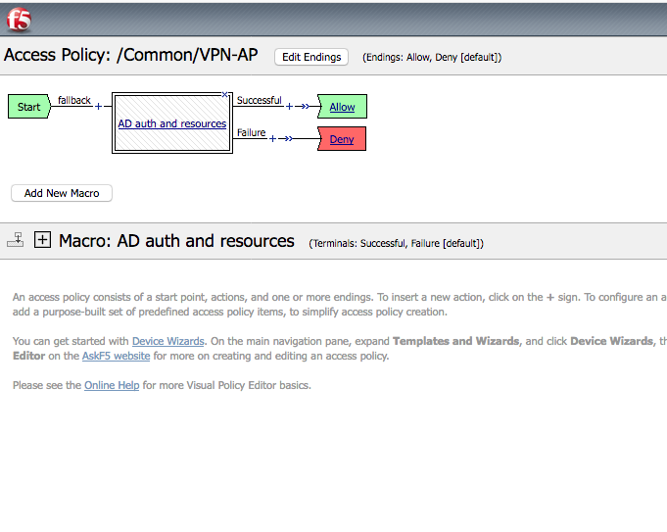The image size is (667, 532).
Task: Click the green Start node
Action: 29,107
